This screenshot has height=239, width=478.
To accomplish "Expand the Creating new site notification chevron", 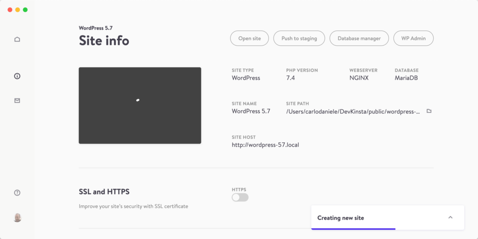I will coord(450,218).
